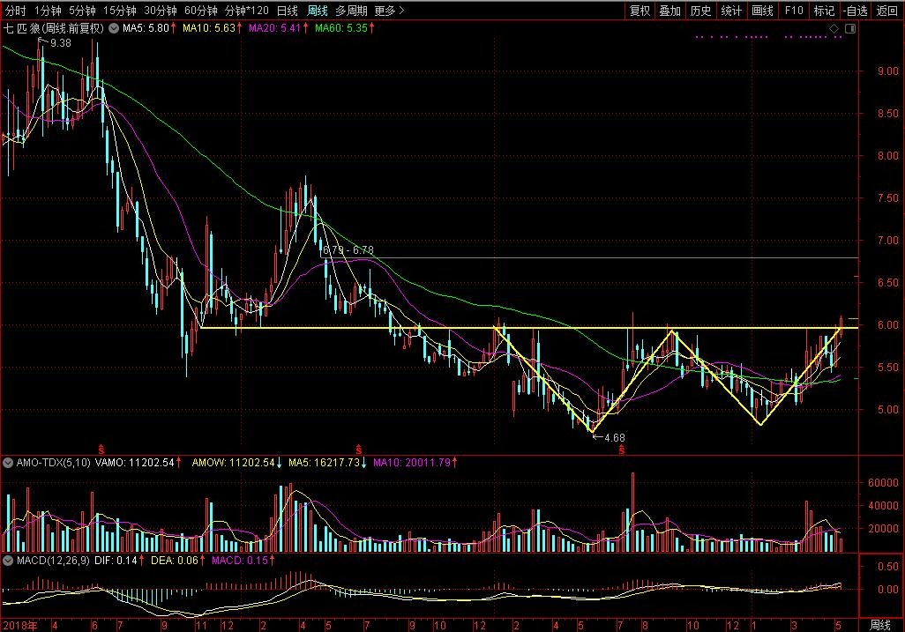Click the 七匹狼(周线.前复权) chart title
Image resolution: width=905 pixels, height=632 pixels.
coord(54,28)
